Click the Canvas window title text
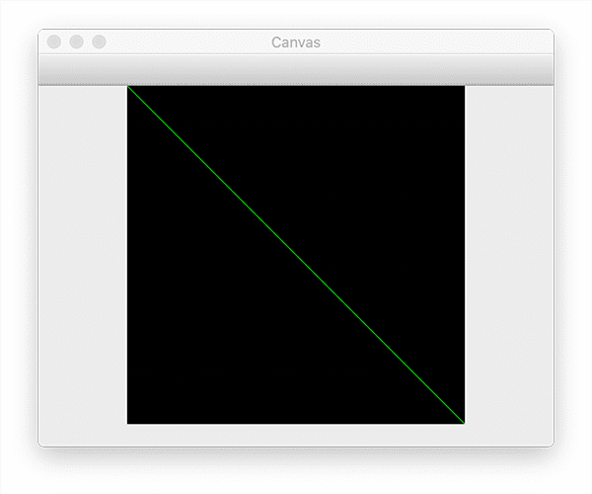 pyautogui.click(x=296, y=42)
